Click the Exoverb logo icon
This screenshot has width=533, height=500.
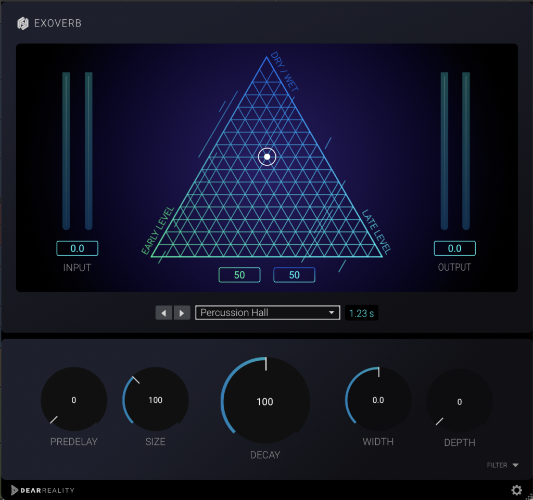point(22,23)
